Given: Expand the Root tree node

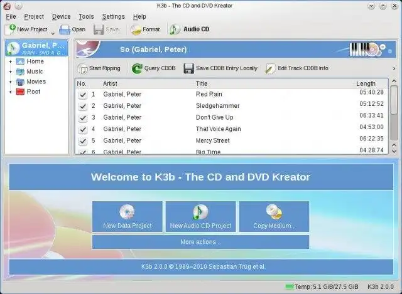Looking at the screenshot, I should click(x=11, y=92).
